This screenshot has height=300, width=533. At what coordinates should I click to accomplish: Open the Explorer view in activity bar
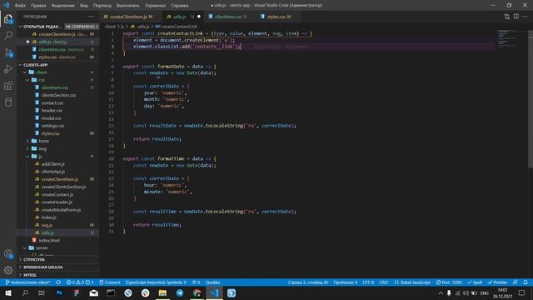click(x=8, y=18)
